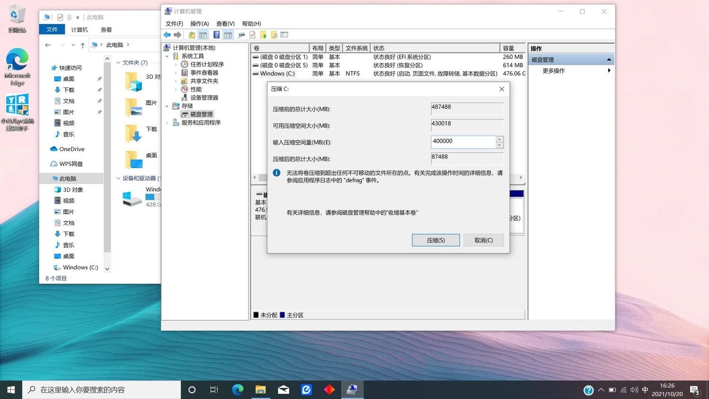Click the blue back arrow in Computer Management toolbar
Viewport: 709px width, 399px height.
tap(167, 35)
